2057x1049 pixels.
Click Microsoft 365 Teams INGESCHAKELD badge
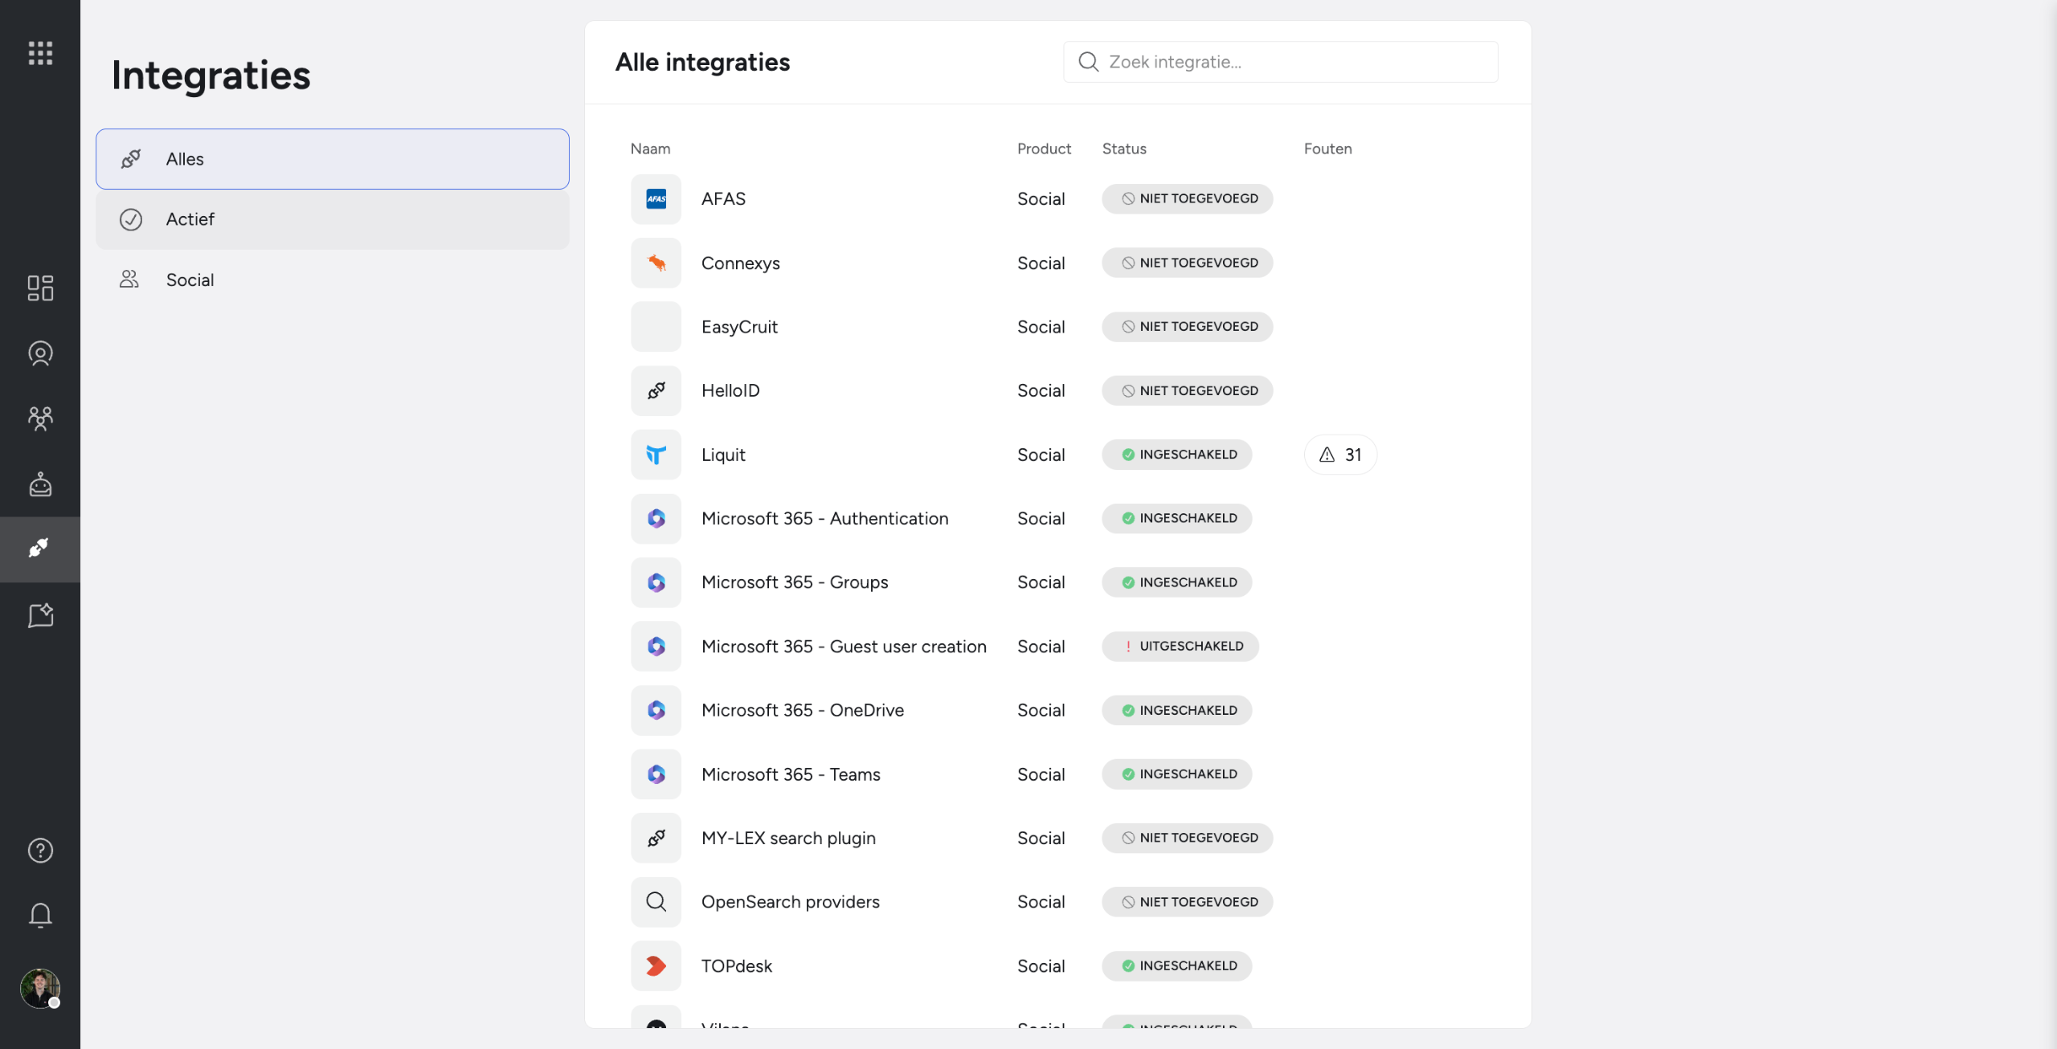[x=1176, y=774]
